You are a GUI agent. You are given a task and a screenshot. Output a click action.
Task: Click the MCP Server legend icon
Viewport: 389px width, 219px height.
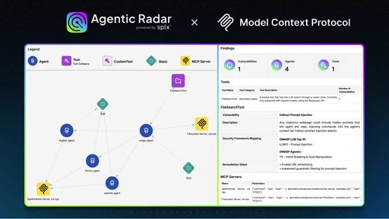pos(185,61)
